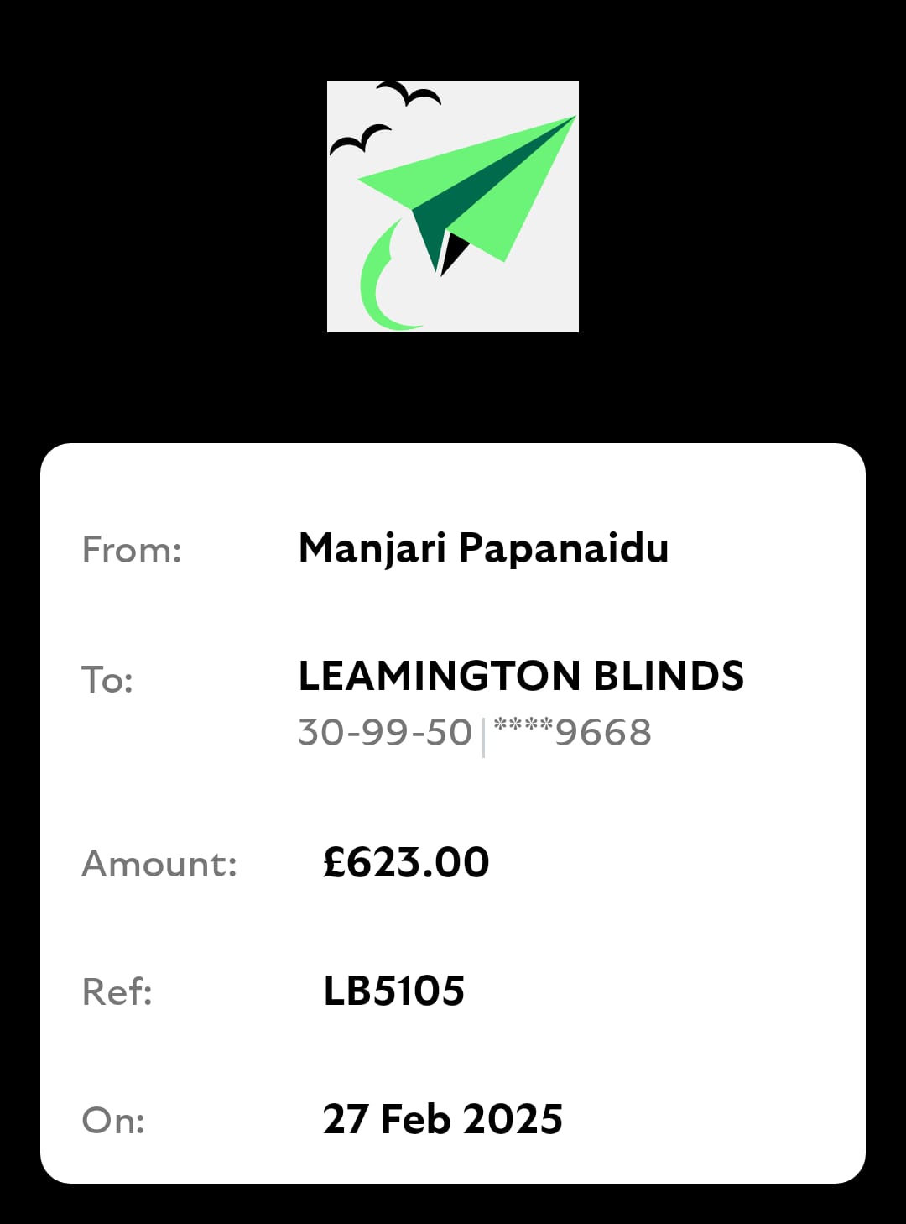Viewport: 906px width, 1224px height.
Task: Click the upper black bird in the logo
Action: click(x=409, y=92)
